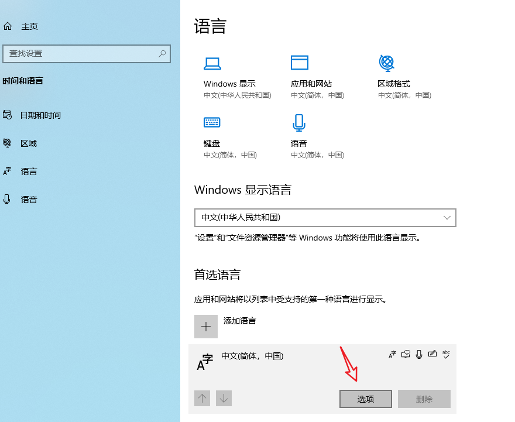Select the 中文(简体，中国) language entry
This screenshot has width=515, height=422.
point(322,379)
